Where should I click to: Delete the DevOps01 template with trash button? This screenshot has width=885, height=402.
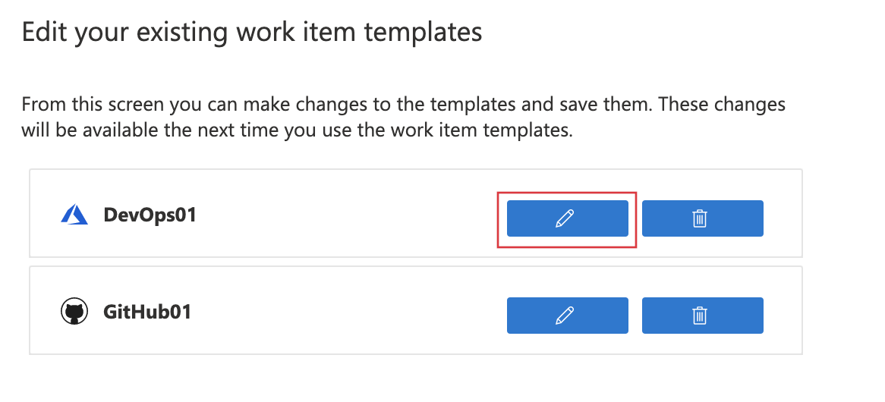pyautogui.click(x=702, y=218)
